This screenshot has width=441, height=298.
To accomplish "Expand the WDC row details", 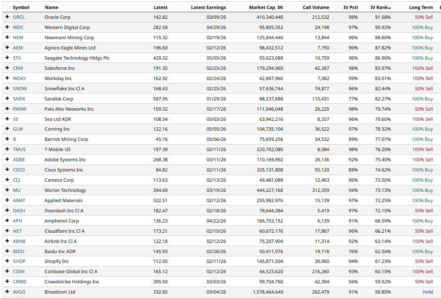I will [7, 27].
